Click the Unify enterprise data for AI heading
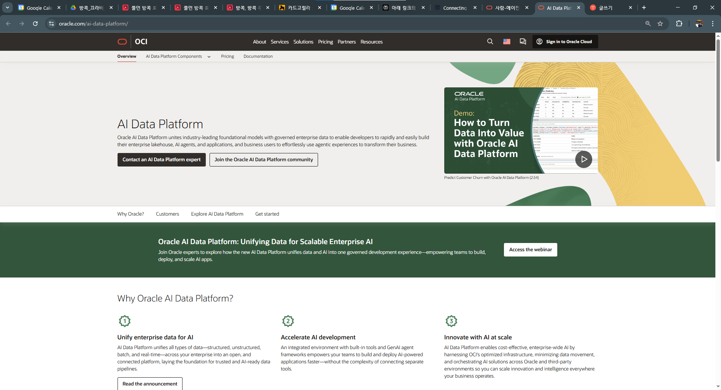Screen dimensions: 721x390 pos(155,337)
